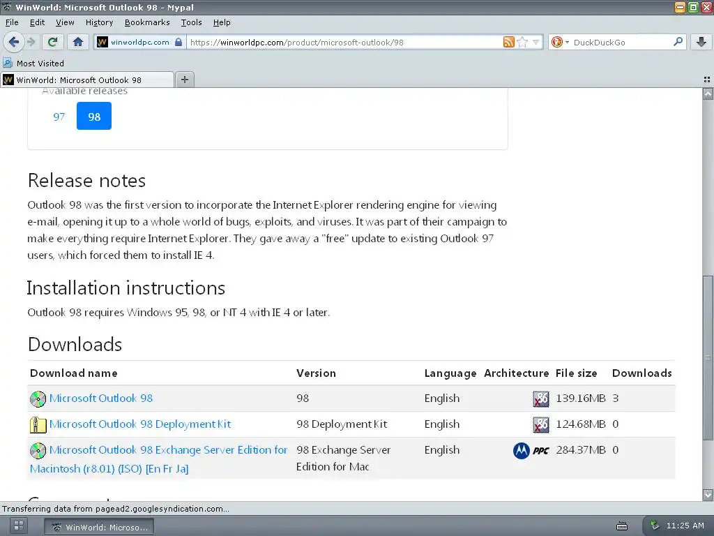Open the Edit menu
714x536 pixels.
[37, 22]
